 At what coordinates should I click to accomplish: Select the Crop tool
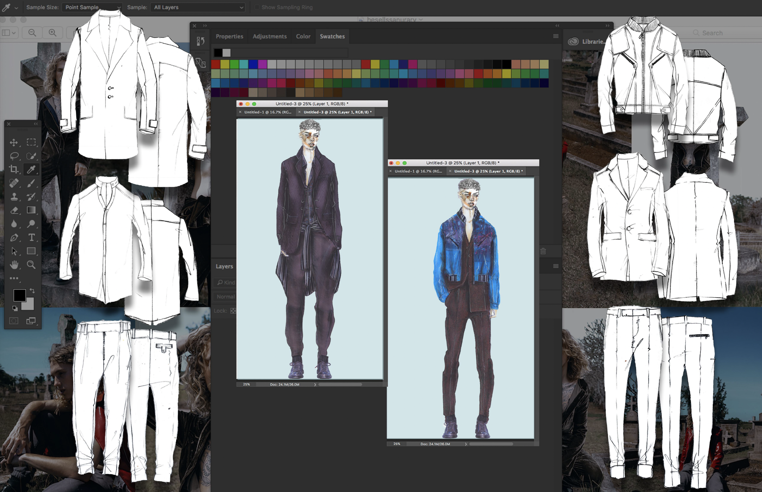pyautogui.click(x=13, y=169)
